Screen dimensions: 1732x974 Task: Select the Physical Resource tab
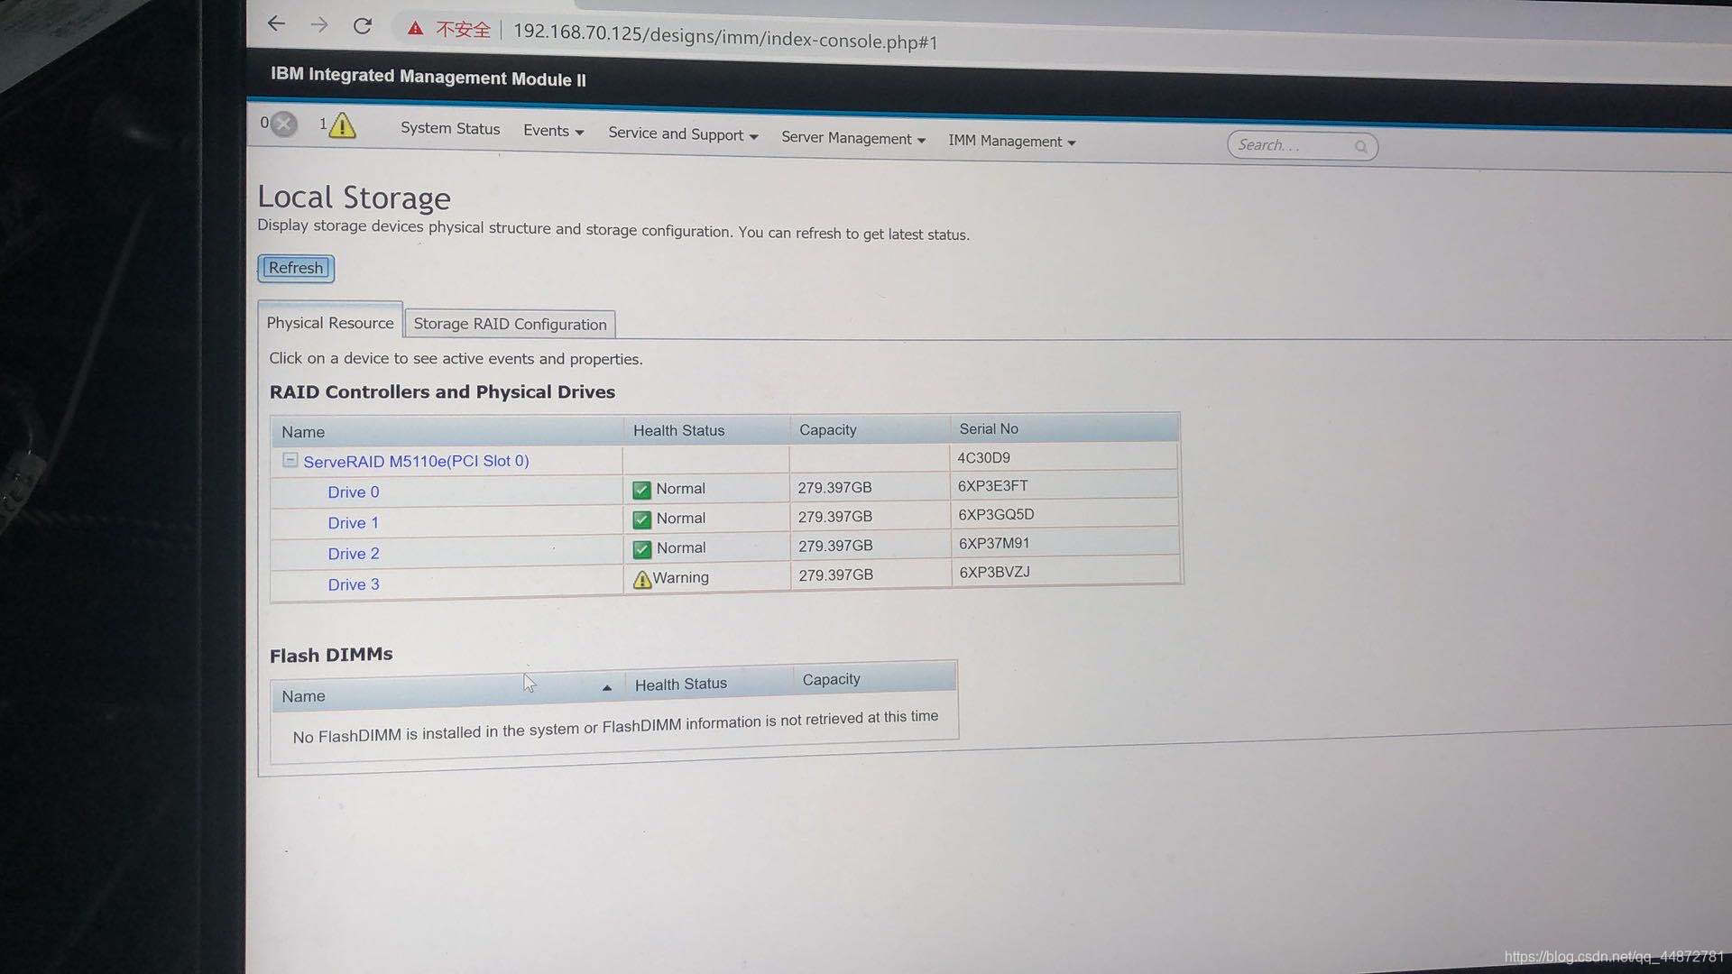point(329,323)
